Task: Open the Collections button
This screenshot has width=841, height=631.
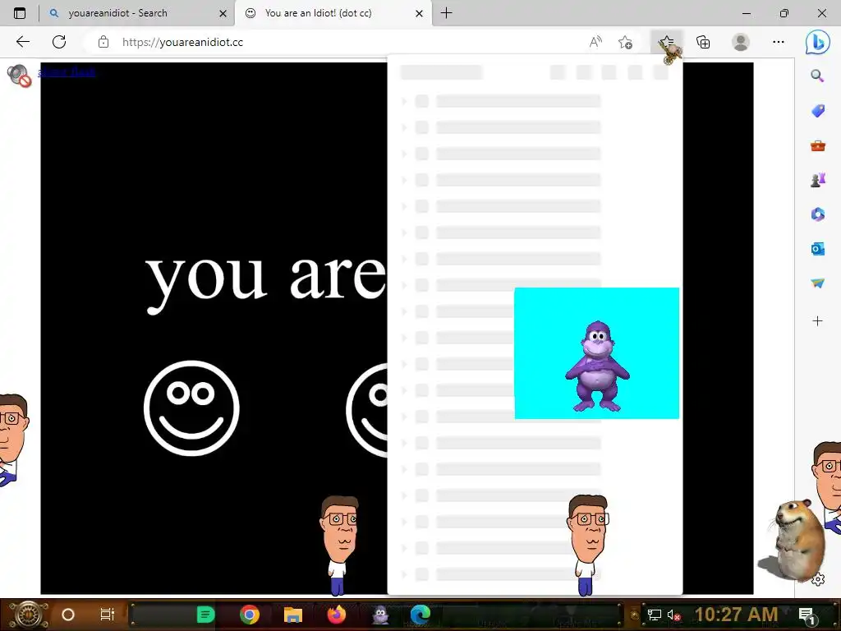Action: coord(703,42)
